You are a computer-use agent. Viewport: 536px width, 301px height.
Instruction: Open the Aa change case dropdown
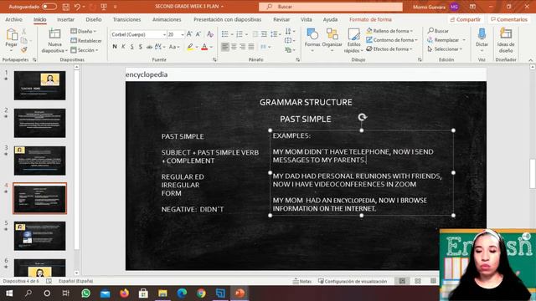click(x=173, y=47)
